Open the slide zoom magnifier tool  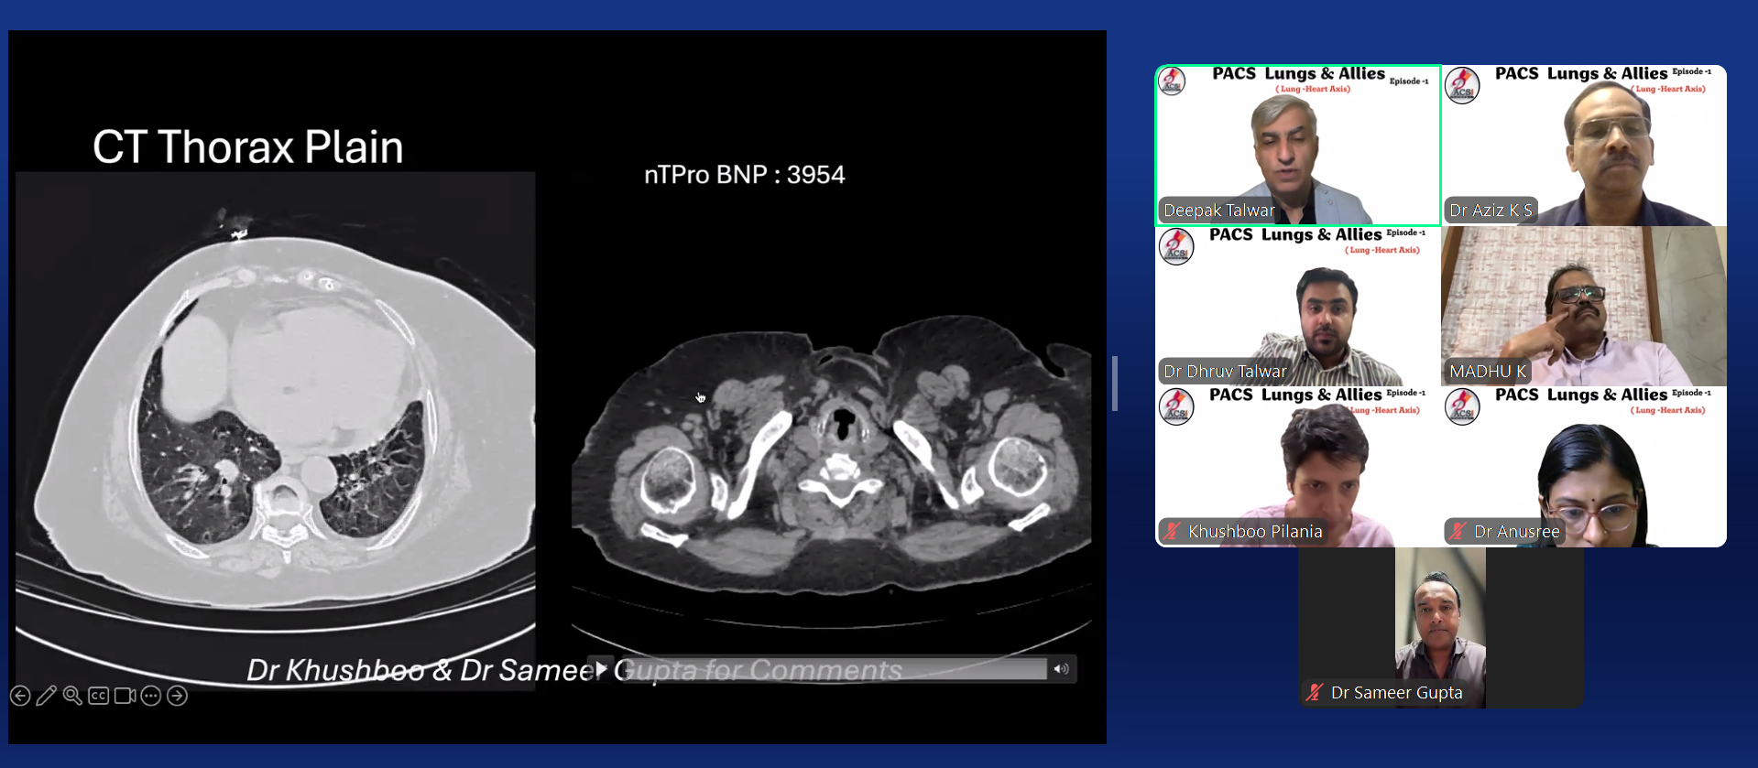point(72,697)
